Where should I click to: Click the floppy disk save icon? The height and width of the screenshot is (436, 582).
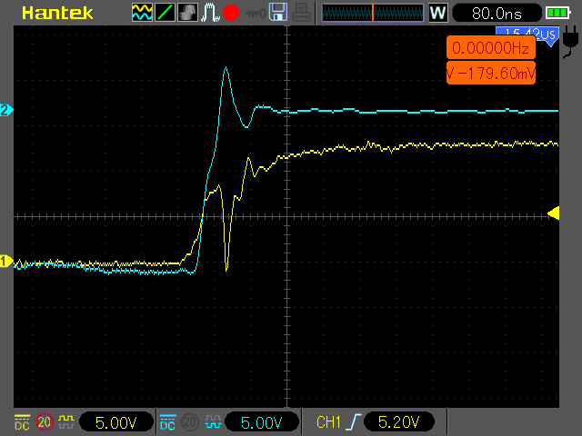point(278,12)
